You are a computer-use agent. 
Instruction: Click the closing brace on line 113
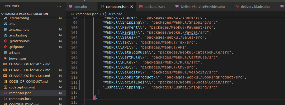99,92
